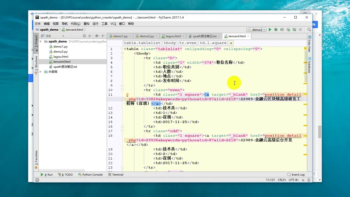Open the 帮助 menu

point(131,24)
